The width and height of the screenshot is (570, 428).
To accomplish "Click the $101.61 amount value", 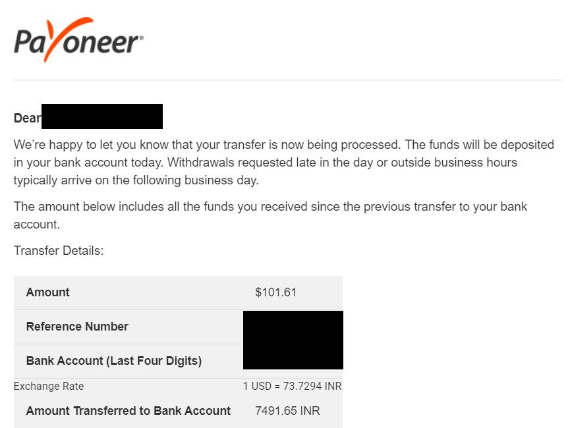I will tap(275, 292).
